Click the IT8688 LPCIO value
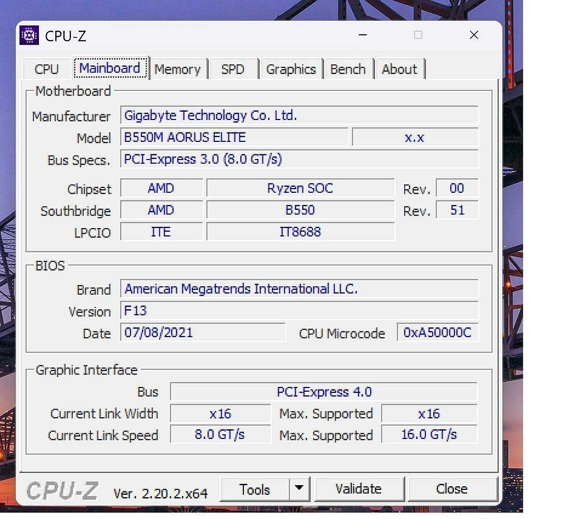This screenshot has height=519, width=584. click(300, 232)
